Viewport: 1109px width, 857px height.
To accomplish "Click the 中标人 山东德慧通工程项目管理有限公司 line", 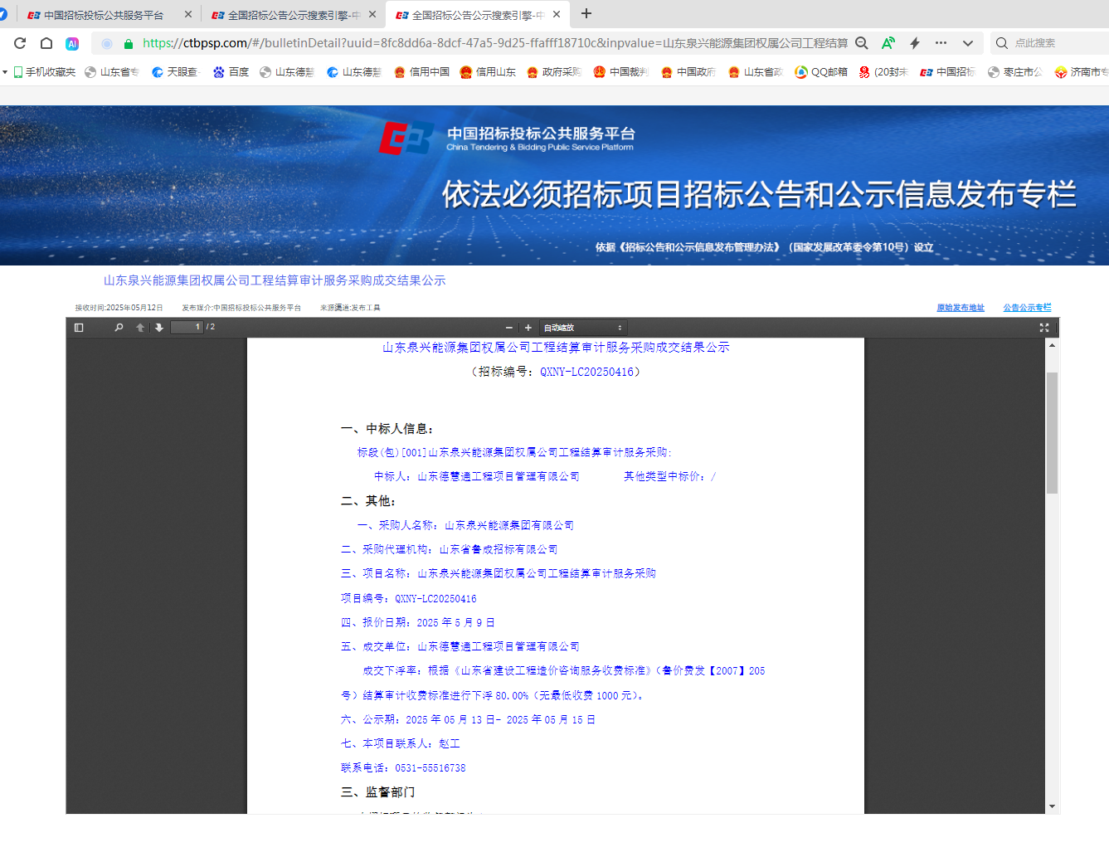I will tap(476, 476).
